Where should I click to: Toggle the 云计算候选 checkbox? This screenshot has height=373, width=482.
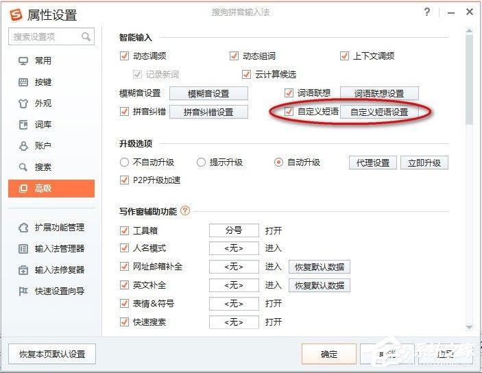tap(246, 75)
